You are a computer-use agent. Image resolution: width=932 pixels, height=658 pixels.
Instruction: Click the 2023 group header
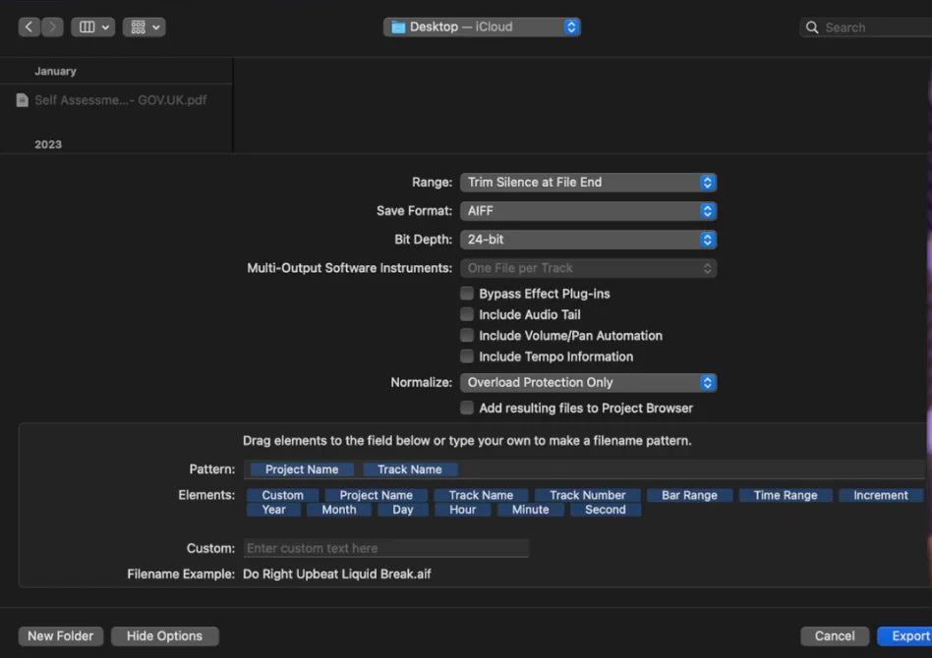click(x=48, y=144)
